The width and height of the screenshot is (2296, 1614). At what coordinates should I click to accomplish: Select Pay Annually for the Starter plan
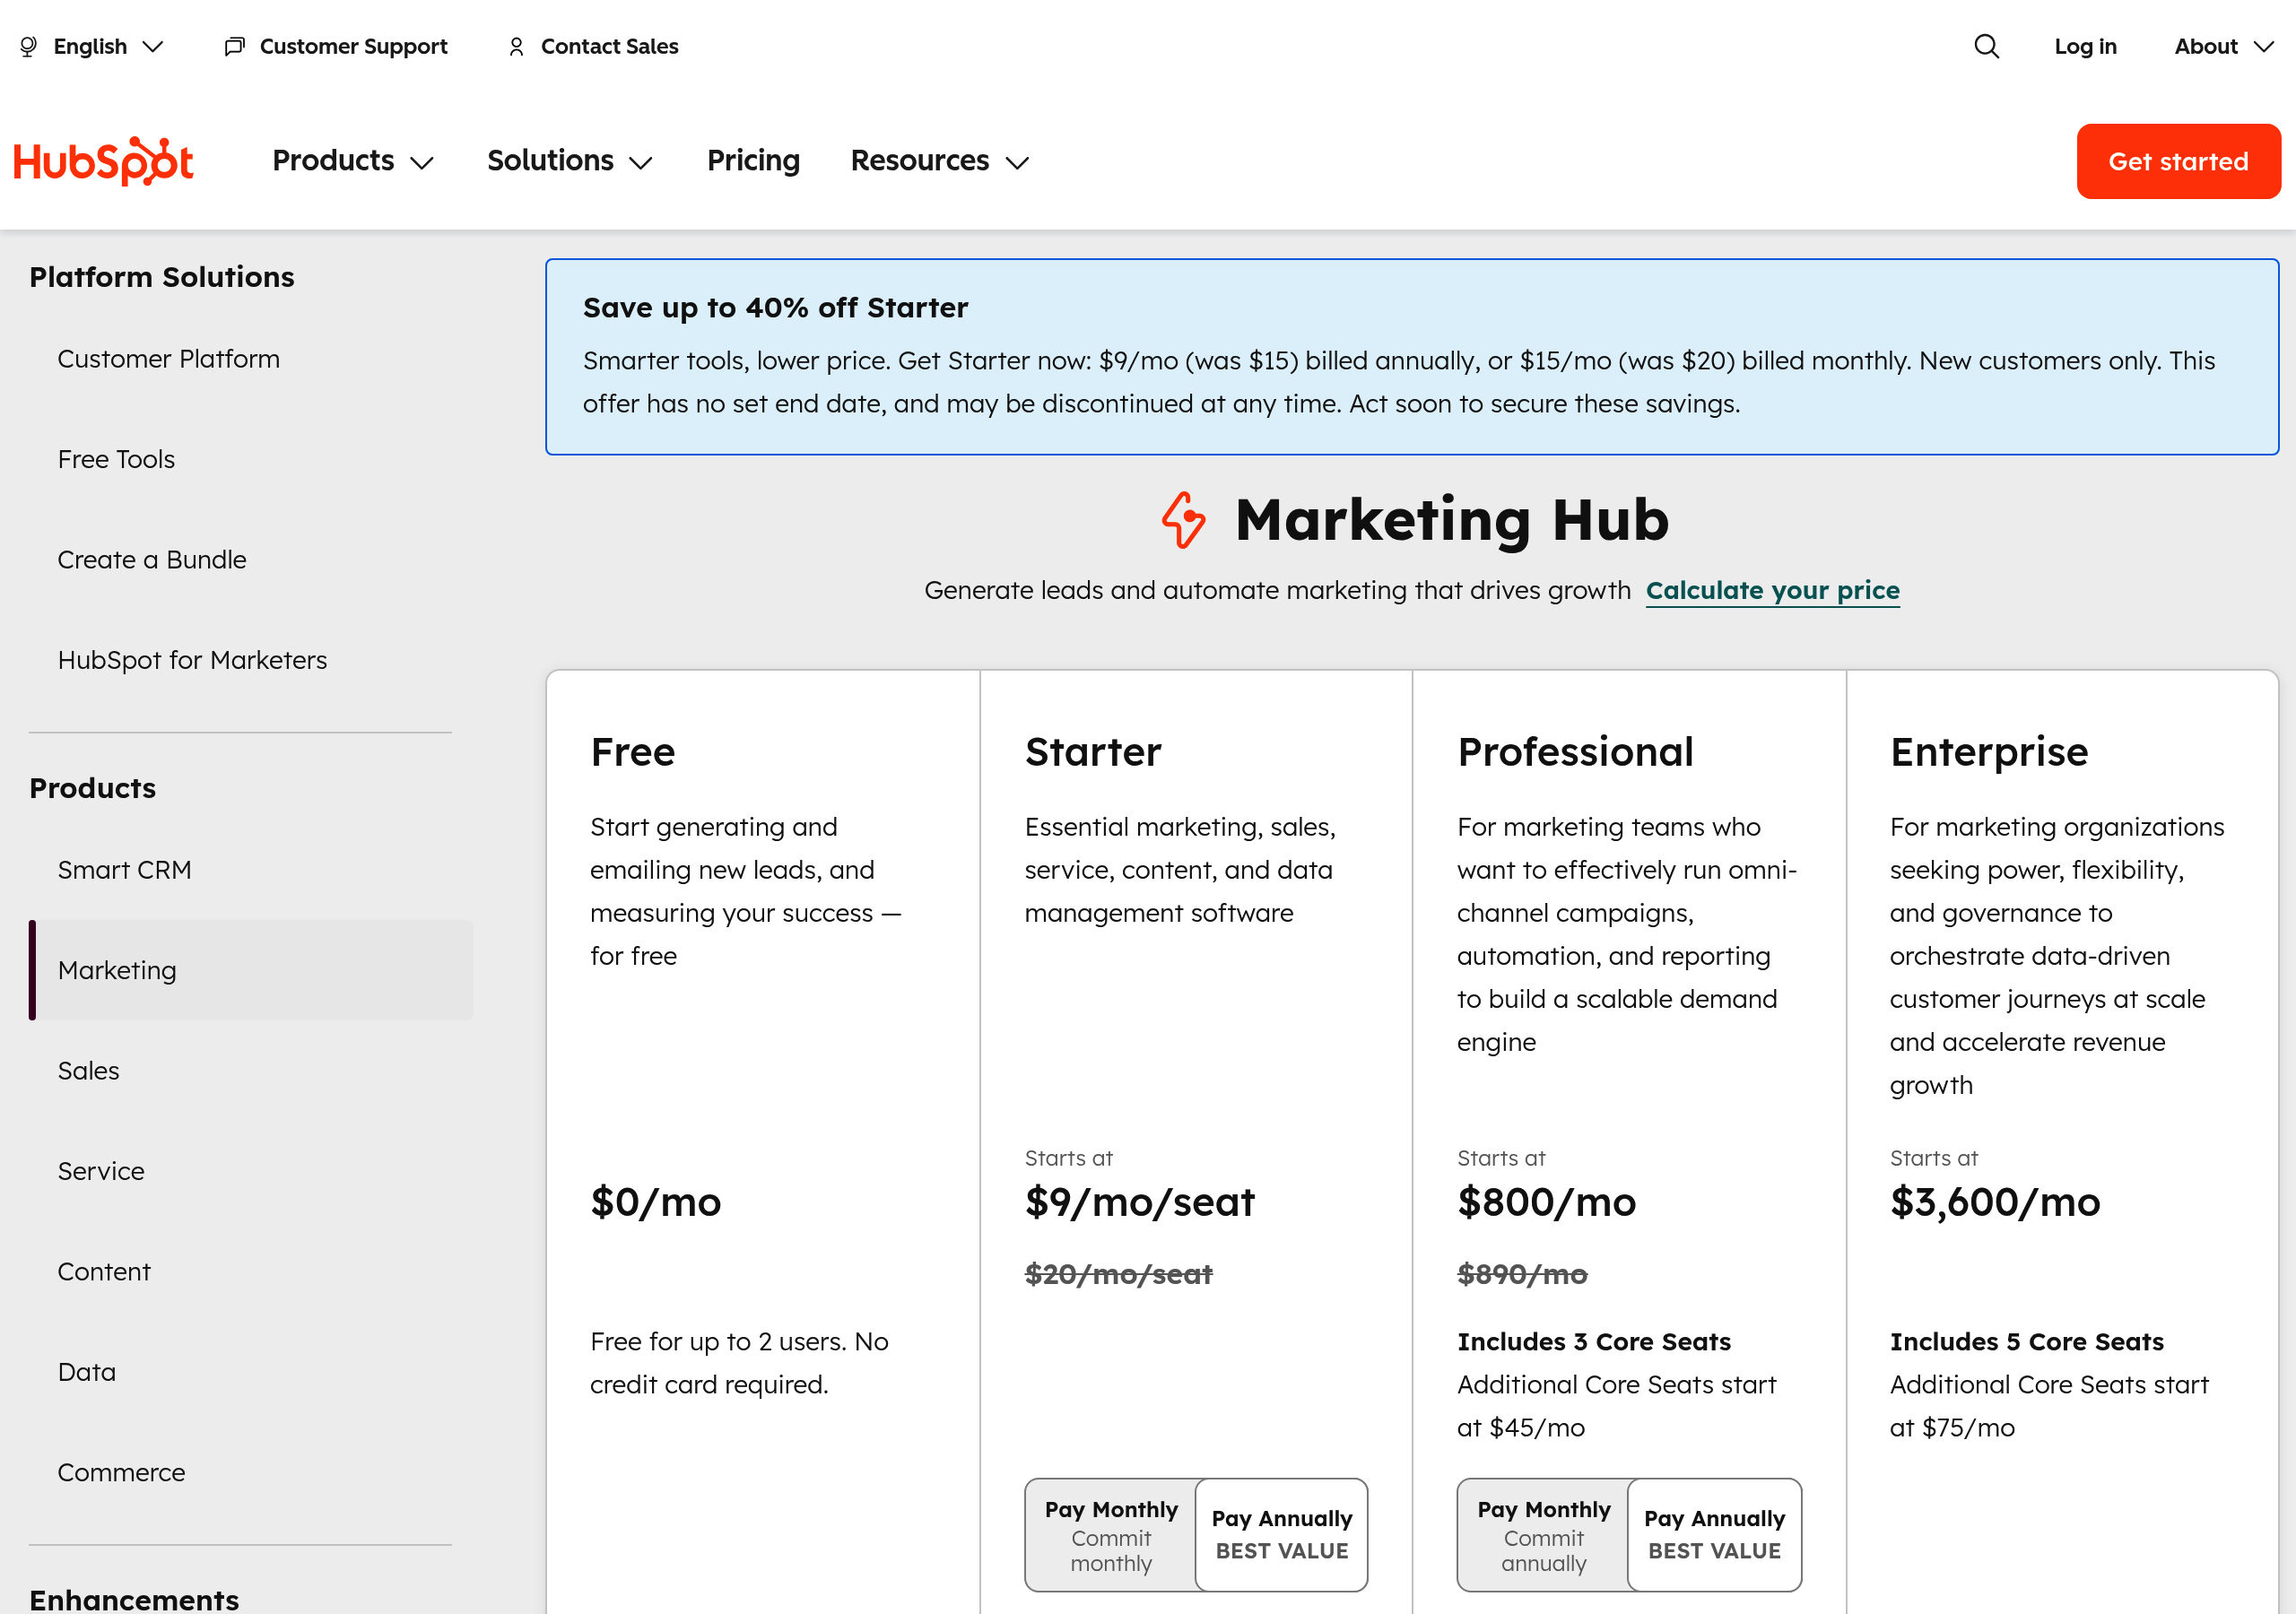1281,1534
